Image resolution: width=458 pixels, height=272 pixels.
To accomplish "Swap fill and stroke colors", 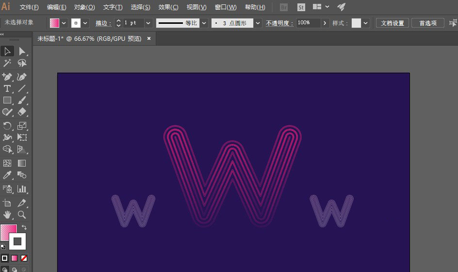I will [x=24, y=227].
